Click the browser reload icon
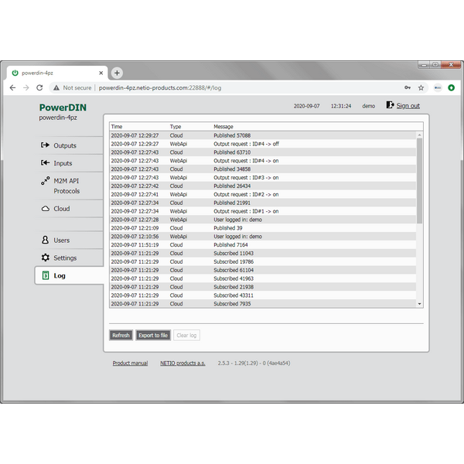The height and width of the screenshot is (464, 464). tap(40, 88)
